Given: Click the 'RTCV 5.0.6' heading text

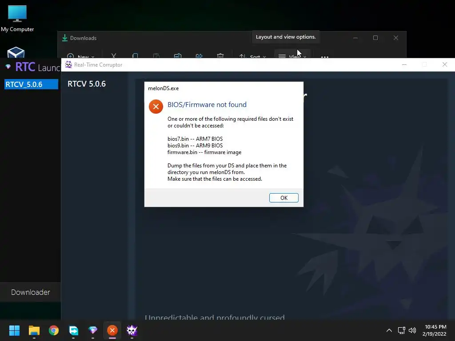Looking at the screenshot, I should pyautogui.click(x=87, y=84).
